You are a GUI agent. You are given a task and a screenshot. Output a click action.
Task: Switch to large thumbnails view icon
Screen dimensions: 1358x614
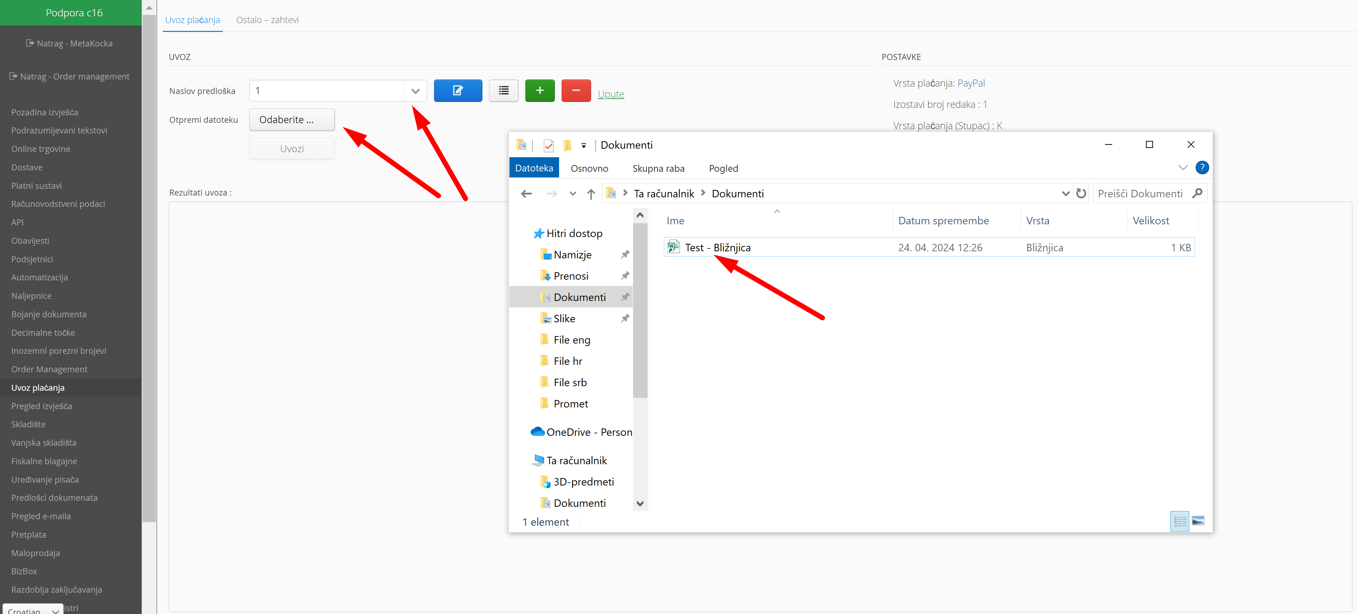(1198, 521)
